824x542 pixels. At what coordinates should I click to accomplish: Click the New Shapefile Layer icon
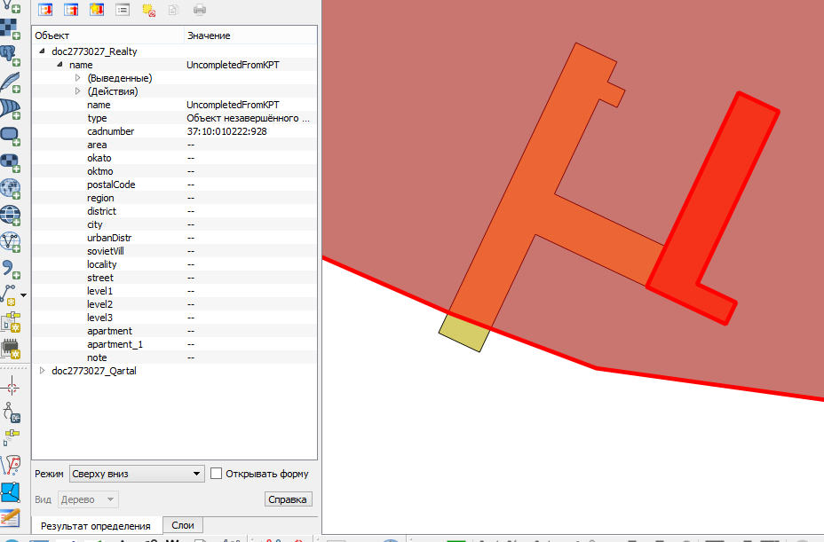click(x=11, y=292)
